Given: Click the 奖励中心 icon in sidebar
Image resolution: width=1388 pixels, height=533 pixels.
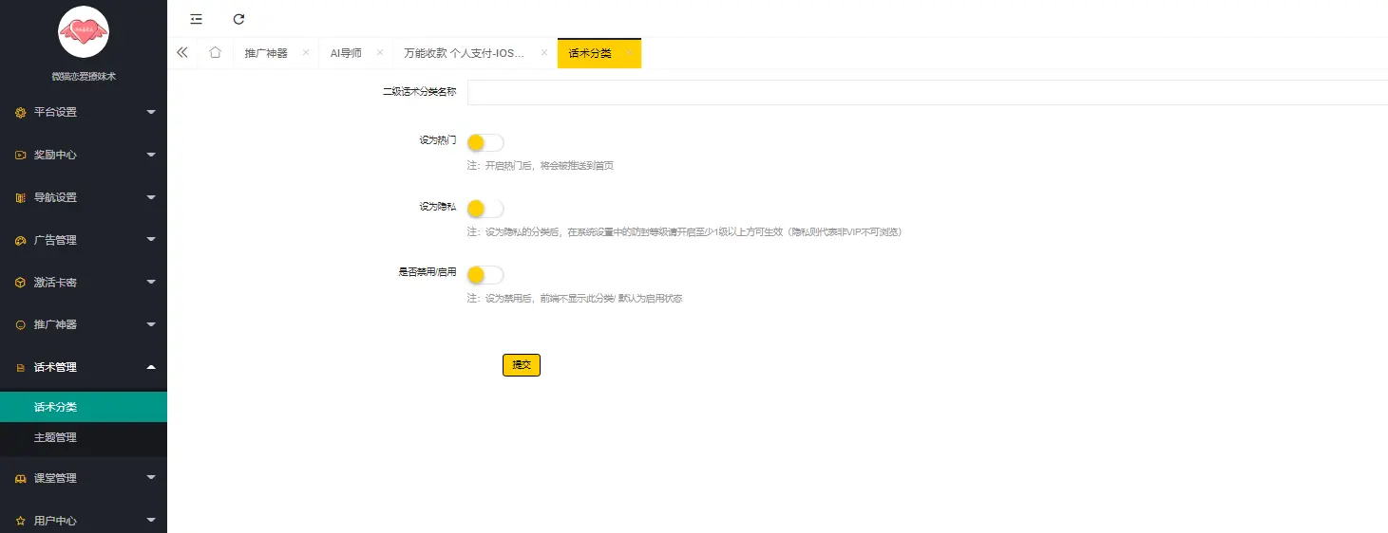Looking at the screenshot, I should pyautogui.click(x=20, y=155).
